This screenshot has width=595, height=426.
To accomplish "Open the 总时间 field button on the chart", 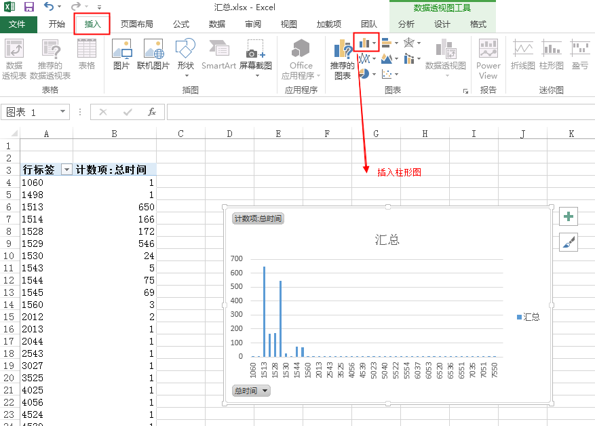I will click(x=250, y=391).
